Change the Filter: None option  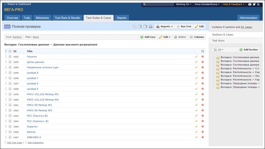point(36,37)
